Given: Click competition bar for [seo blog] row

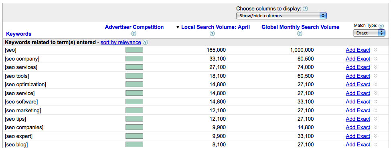Looking at the screenshot, I should click(x=134, y=144).
